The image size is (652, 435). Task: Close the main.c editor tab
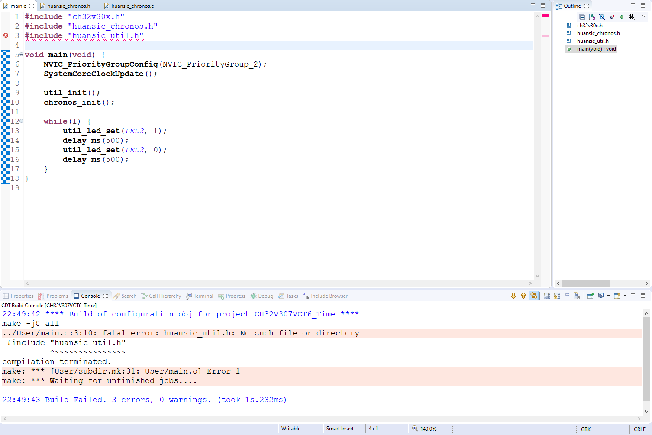32,6
